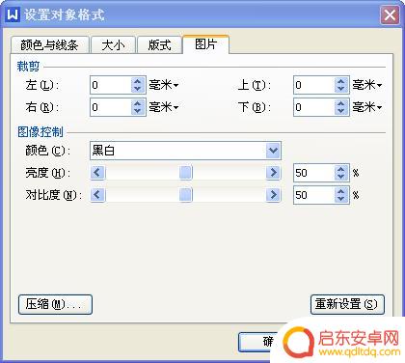This screenshot has width=405, height=363.
Task: Click the 左(L) crop input field
Action: [x=111, y=85]
